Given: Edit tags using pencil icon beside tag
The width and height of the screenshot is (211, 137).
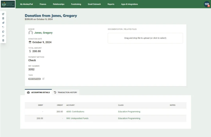Looking at the screenshot, I should (x=43, y=79).
